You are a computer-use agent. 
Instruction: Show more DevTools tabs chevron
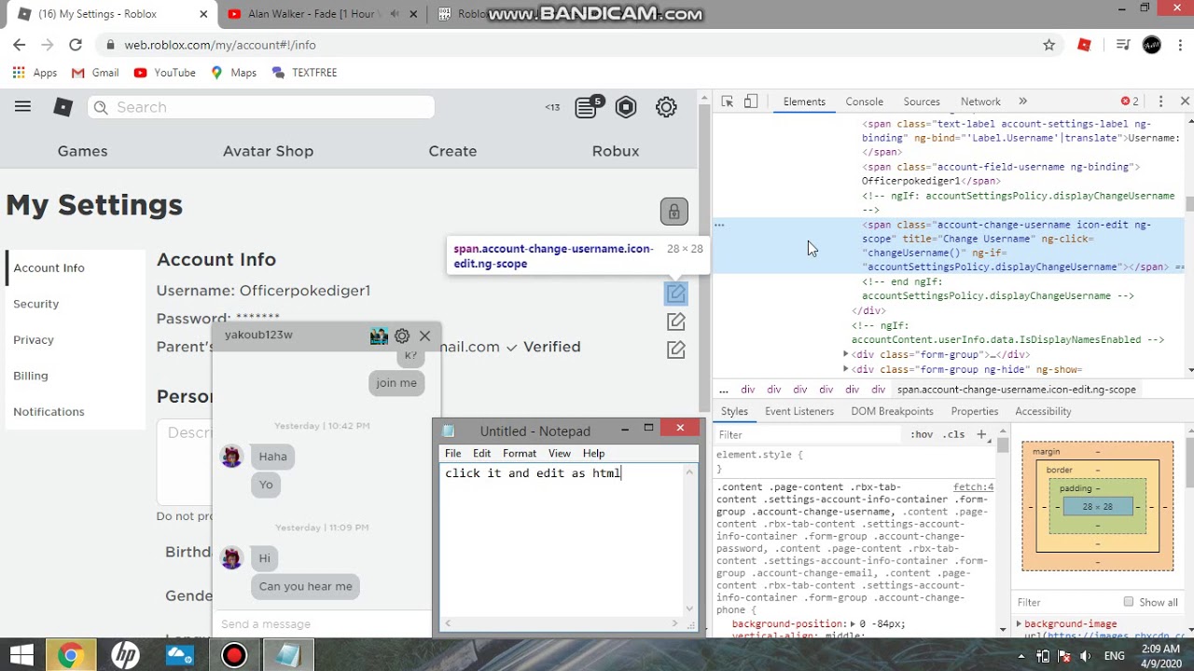pos(1022,102)
